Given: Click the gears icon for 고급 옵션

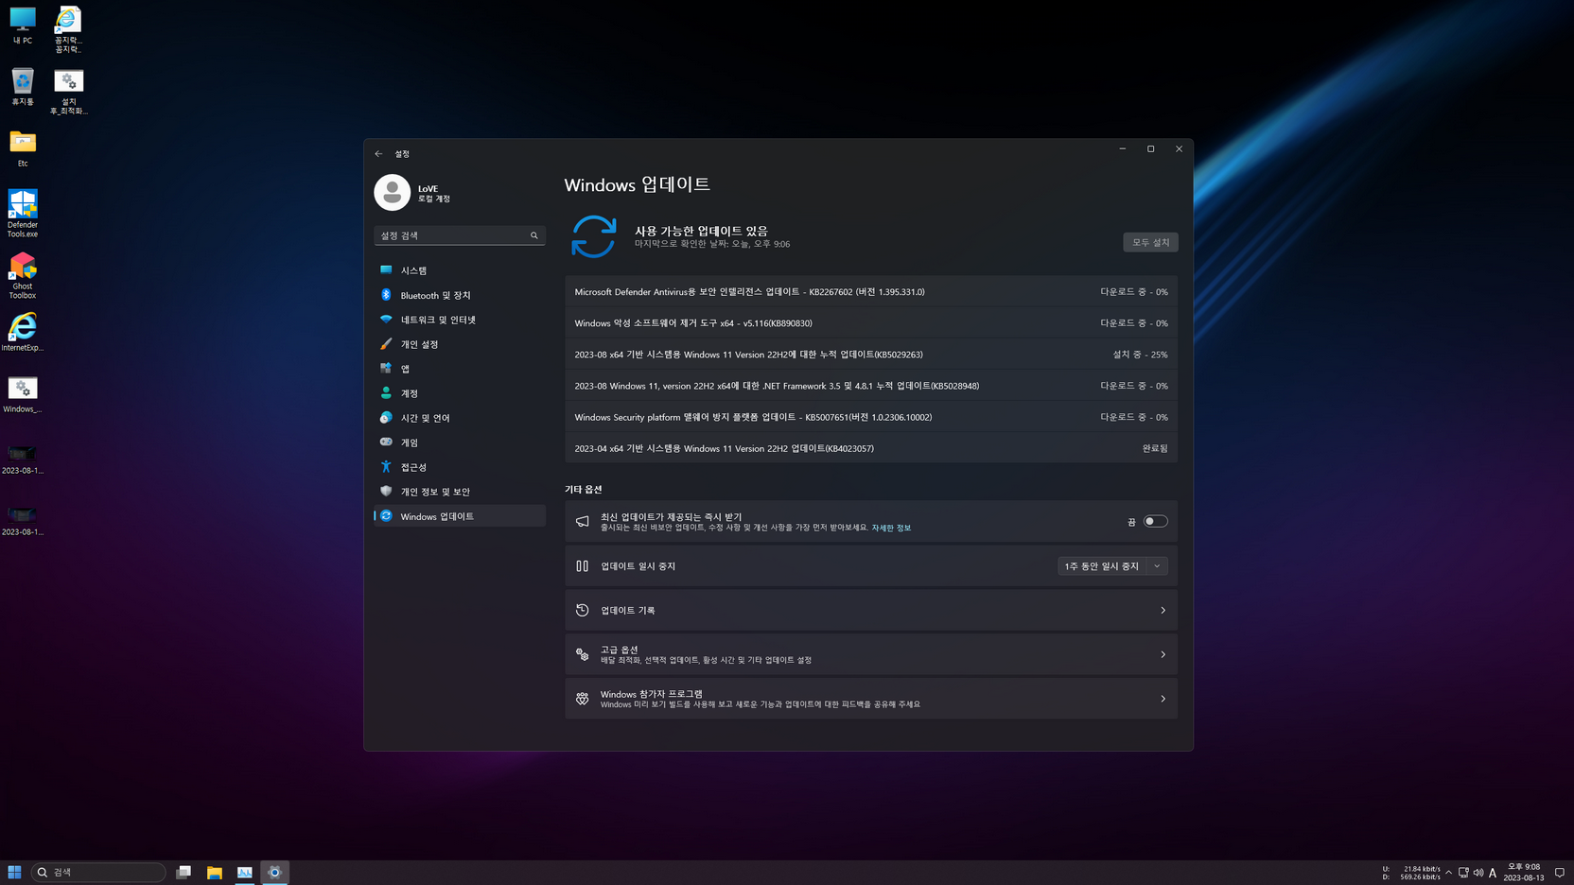Looking at the screenshot, I should click(x=583, y=654).
